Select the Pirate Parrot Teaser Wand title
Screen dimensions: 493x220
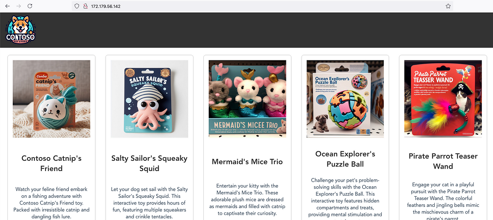point(443,161)
